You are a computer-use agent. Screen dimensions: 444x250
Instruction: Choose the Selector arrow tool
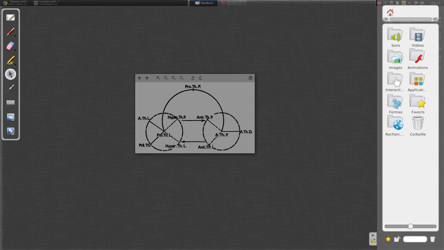pos(10,74)
